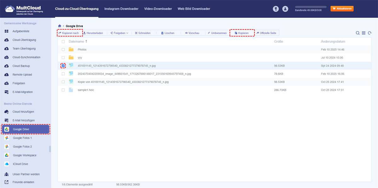Switch to Instagram Downloader tab
Image resolution: width=378 pixels, height=188 pixels.
[121, 9]
